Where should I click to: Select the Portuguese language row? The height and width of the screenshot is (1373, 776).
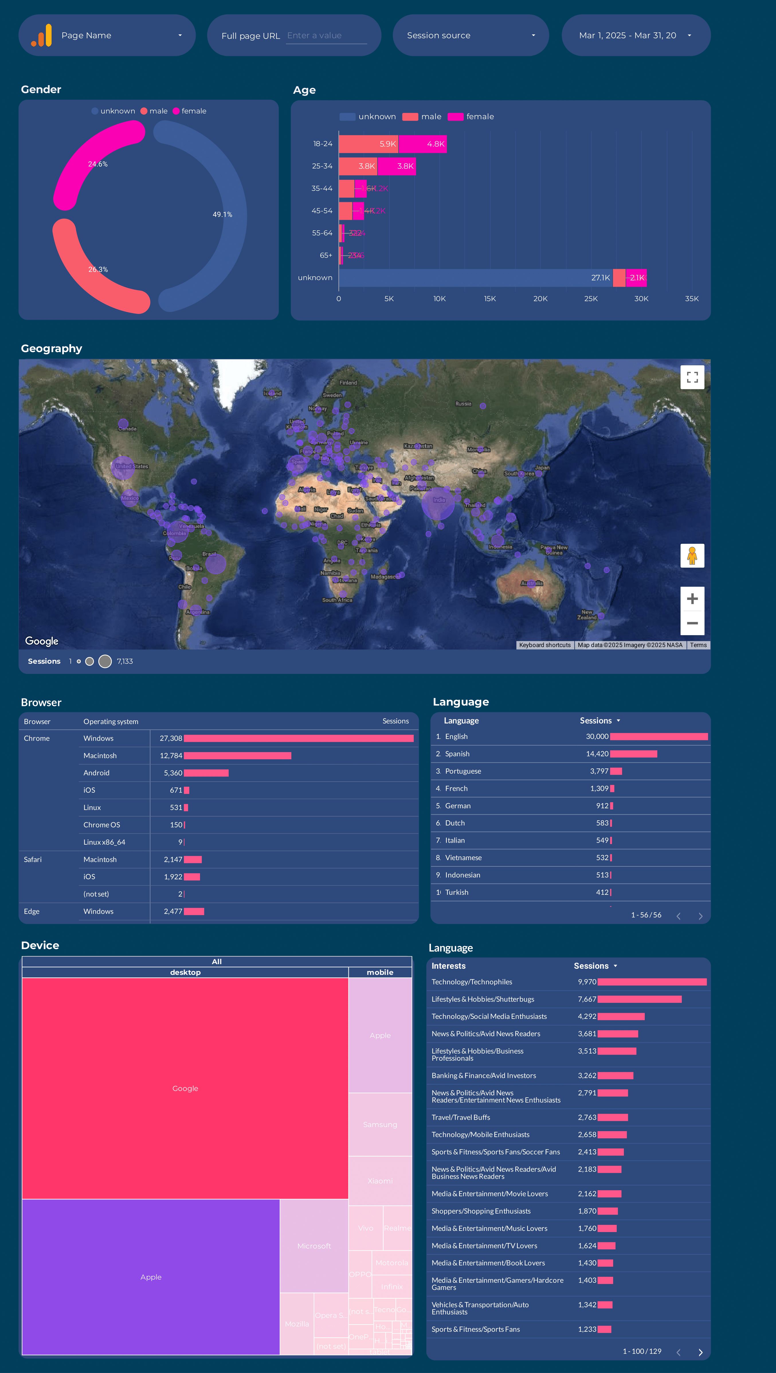pyautogui.click(x=571, y=771)
